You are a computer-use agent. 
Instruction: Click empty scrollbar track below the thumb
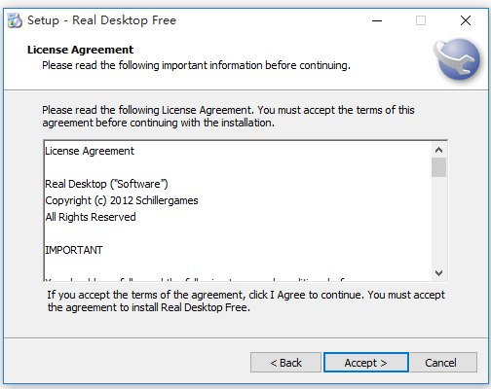[x=438, y=222]
